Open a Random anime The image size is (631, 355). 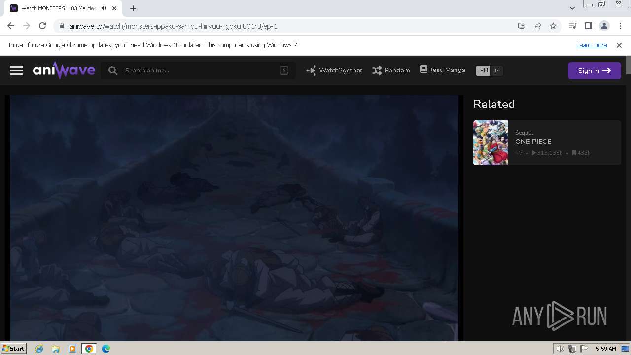point(391,71)
